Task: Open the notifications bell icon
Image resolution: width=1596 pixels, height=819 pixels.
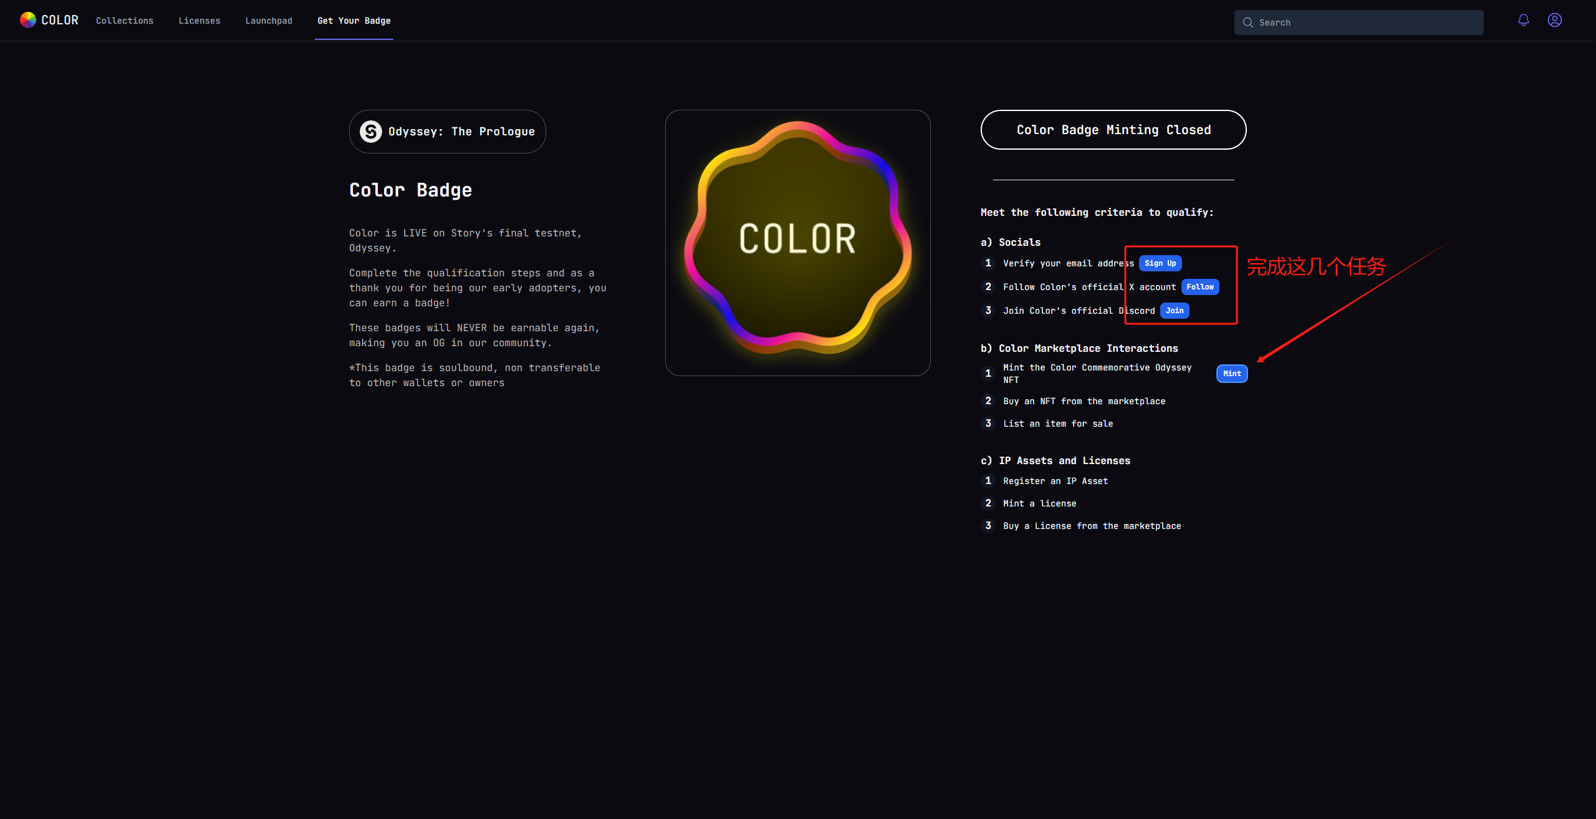Action: click(1523, 20)
